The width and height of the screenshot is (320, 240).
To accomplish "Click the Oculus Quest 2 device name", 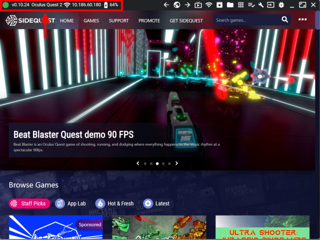I will click(x=46, y=4).
